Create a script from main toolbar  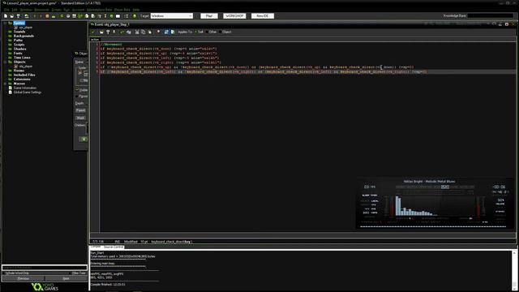[x=87, y=16]
